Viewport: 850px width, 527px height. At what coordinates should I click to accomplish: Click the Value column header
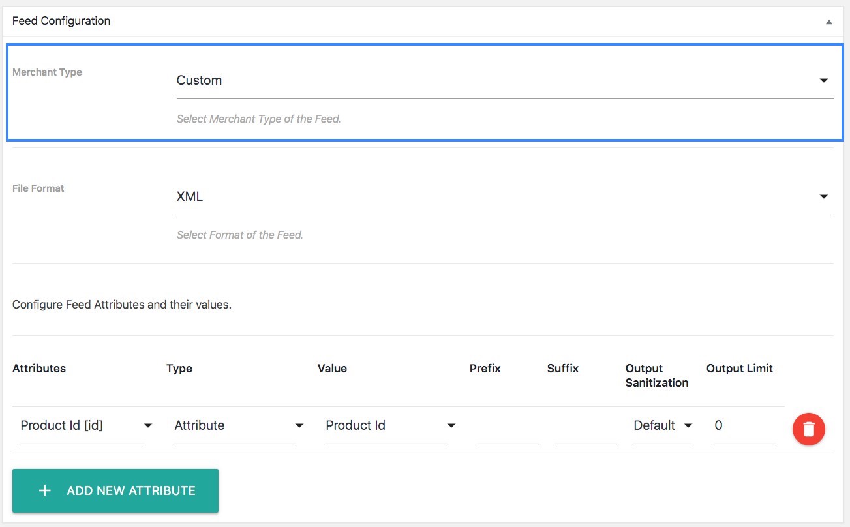click(x=332, y=369)
